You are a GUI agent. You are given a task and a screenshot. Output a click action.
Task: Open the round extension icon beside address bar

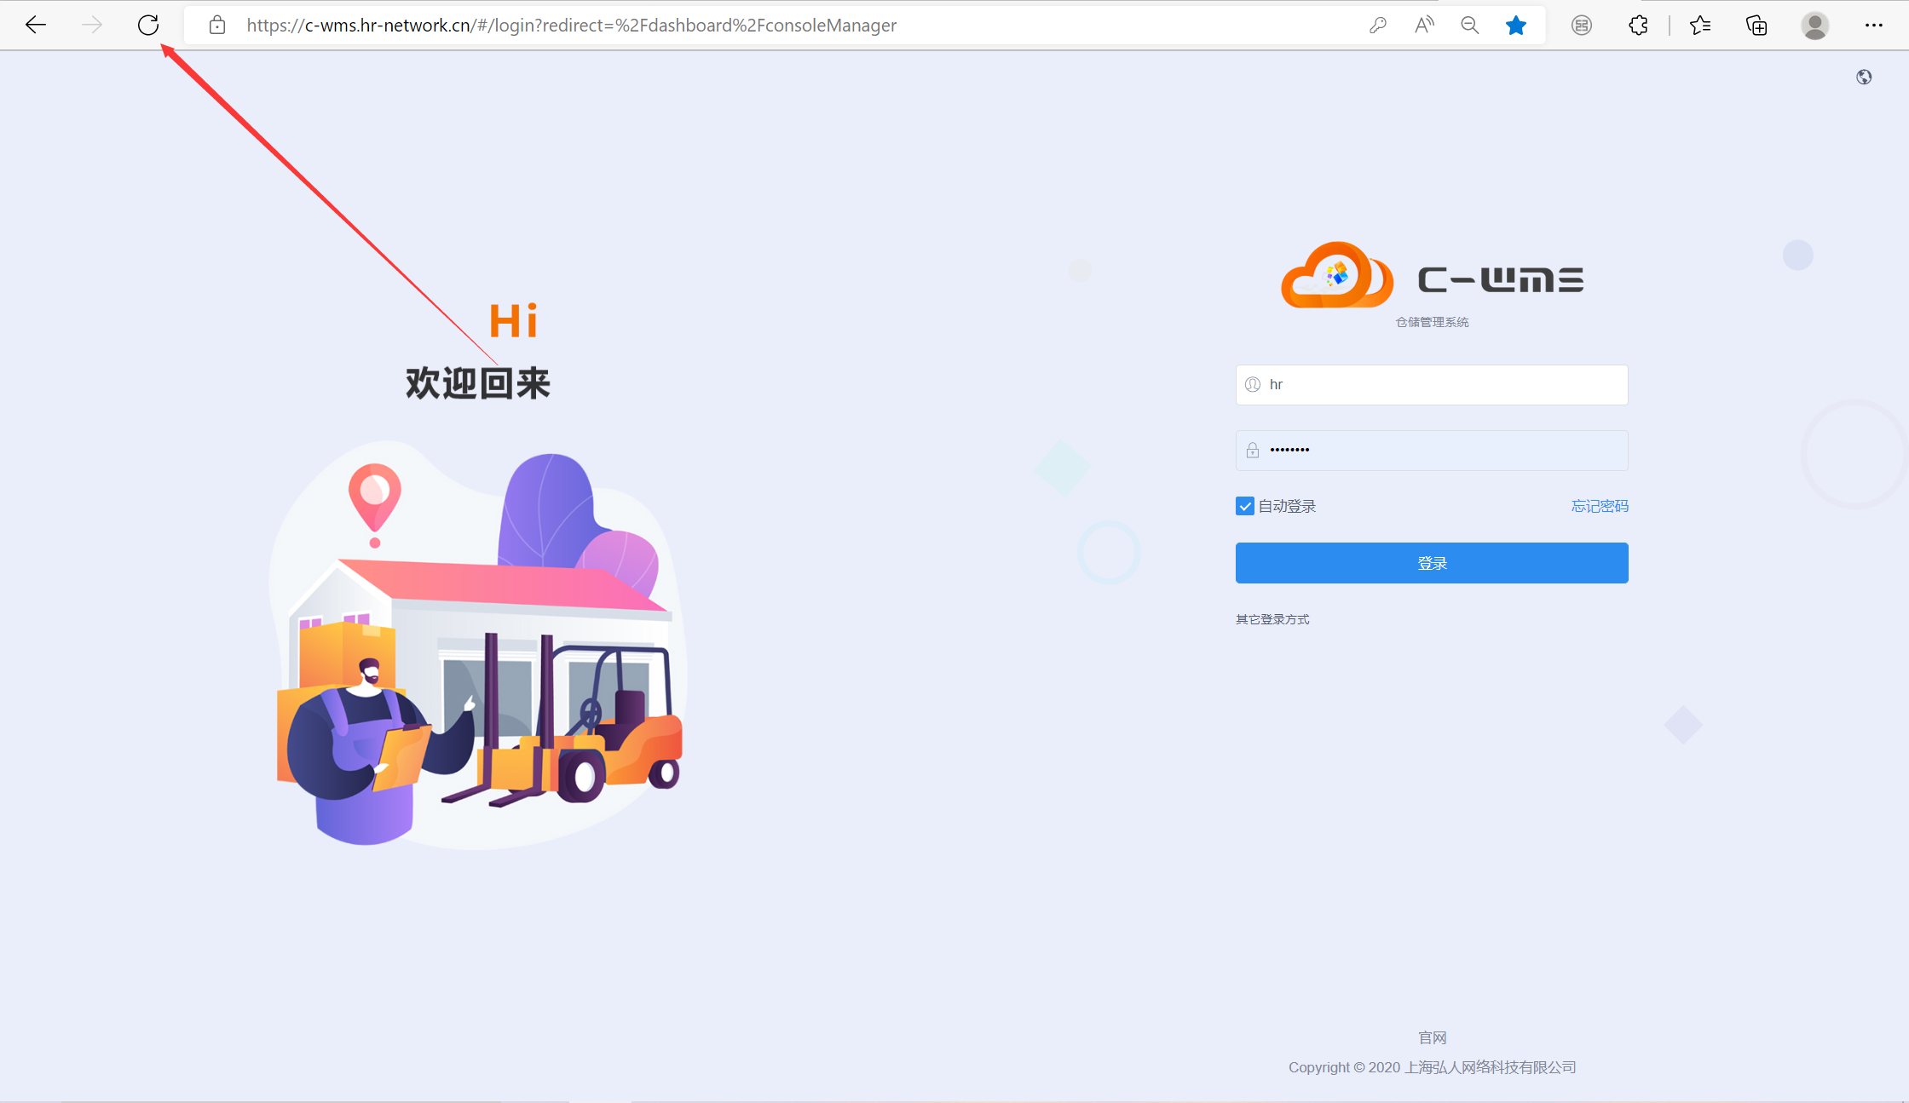click(x=1582, y=26)
